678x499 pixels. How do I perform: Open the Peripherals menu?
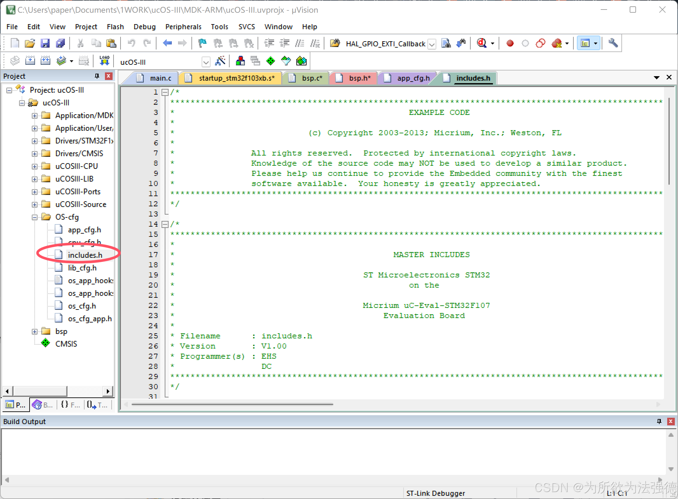(183, 27)
